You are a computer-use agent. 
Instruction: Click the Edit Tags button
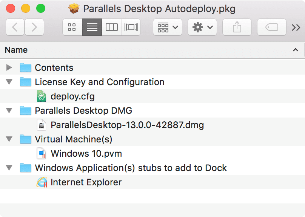point(272,27)
